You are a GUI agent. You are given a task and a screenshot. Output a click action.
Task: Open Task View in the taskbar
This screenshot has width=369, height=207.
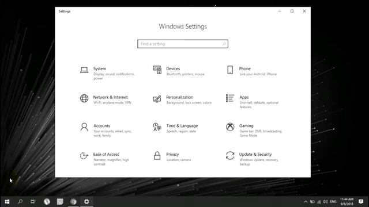pyautogui.click(x=33, y=202)
